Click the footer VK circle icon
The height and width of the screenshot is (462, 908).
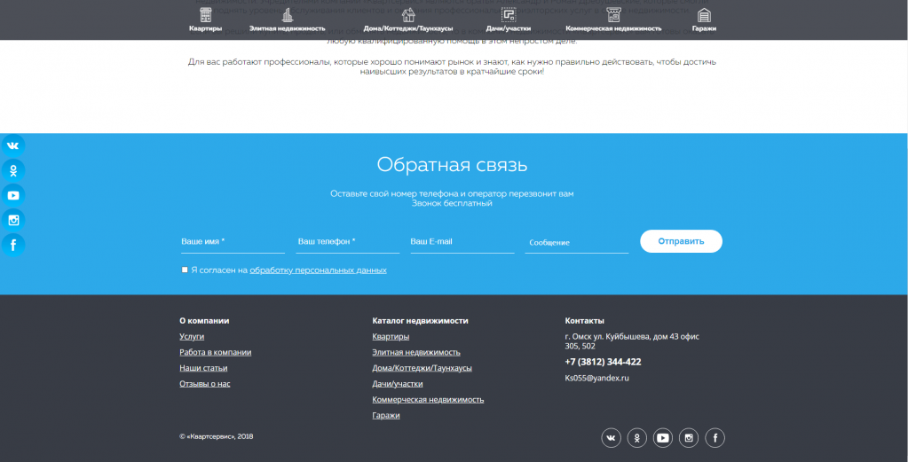point(612,437)
